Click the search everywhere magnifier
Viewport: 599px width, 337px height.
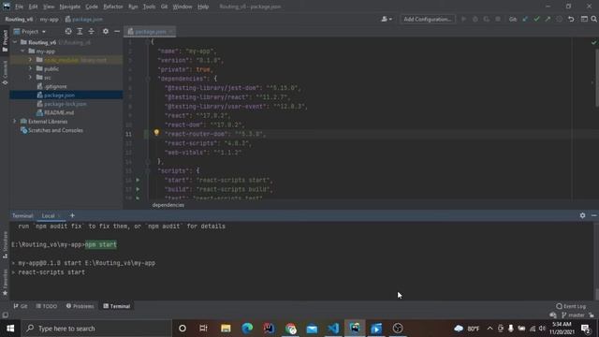point(594,19)
